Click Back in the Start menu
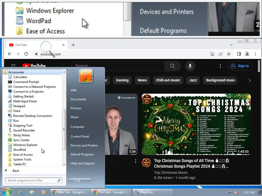 pyautogui.click(x=16, y=170)
